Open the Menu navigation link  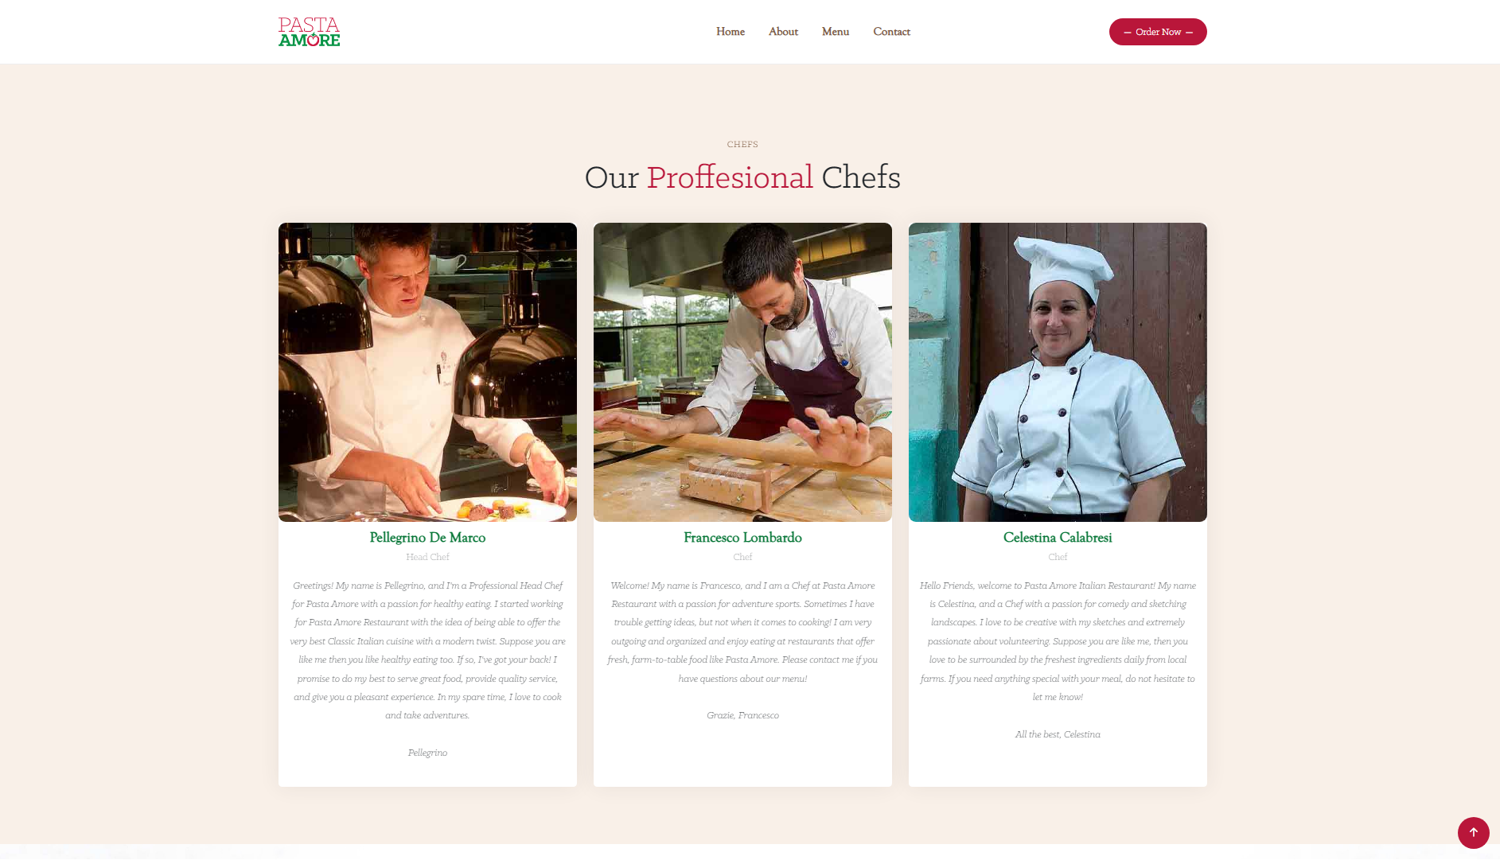(x=835, y=32)
